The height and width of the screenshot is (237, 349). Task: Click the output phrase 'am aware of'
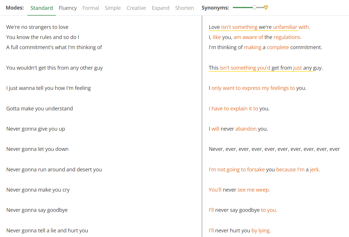coord(248,37)
